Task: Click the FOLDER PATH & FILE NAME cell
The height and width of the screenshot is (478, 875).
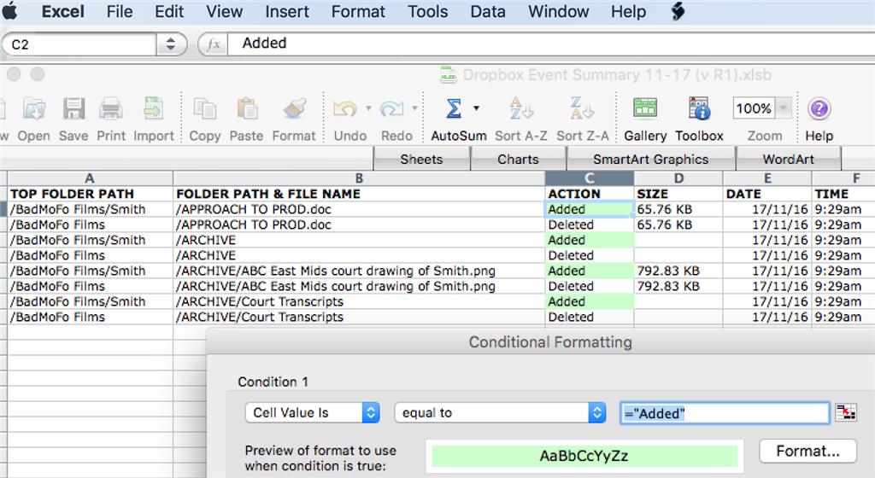Action: click(359, 194)
